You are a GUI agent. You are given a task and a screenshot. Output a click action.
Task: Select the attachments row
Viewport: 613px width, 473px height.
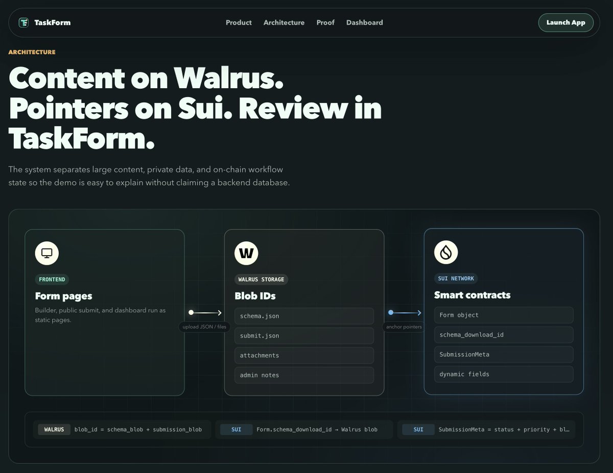[304, 355]
